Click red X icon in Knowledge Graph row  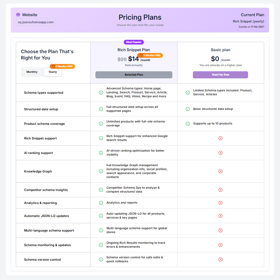(220, 171)
